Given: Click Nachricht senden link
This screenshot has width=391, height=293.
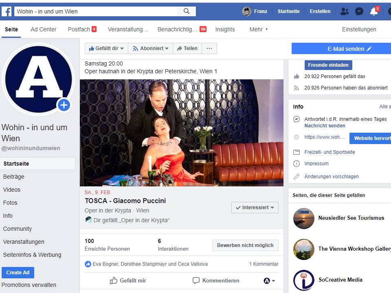Looking at the screenshot, I should (325, 126).
